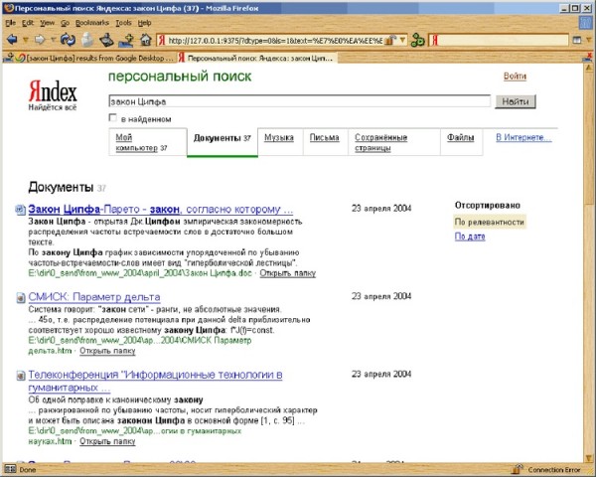Click the Connection Error status bar icon
Image resolution: width=596 pixels, height=477 pixels.
coord(518,469)
